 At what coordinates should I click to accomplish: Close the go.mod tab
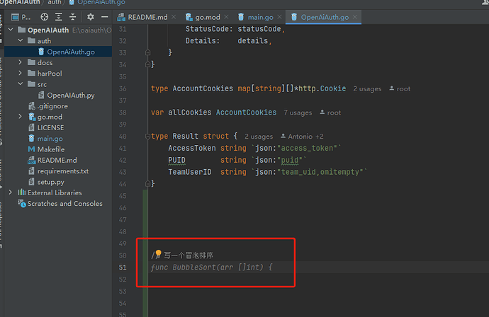point(226,17)
